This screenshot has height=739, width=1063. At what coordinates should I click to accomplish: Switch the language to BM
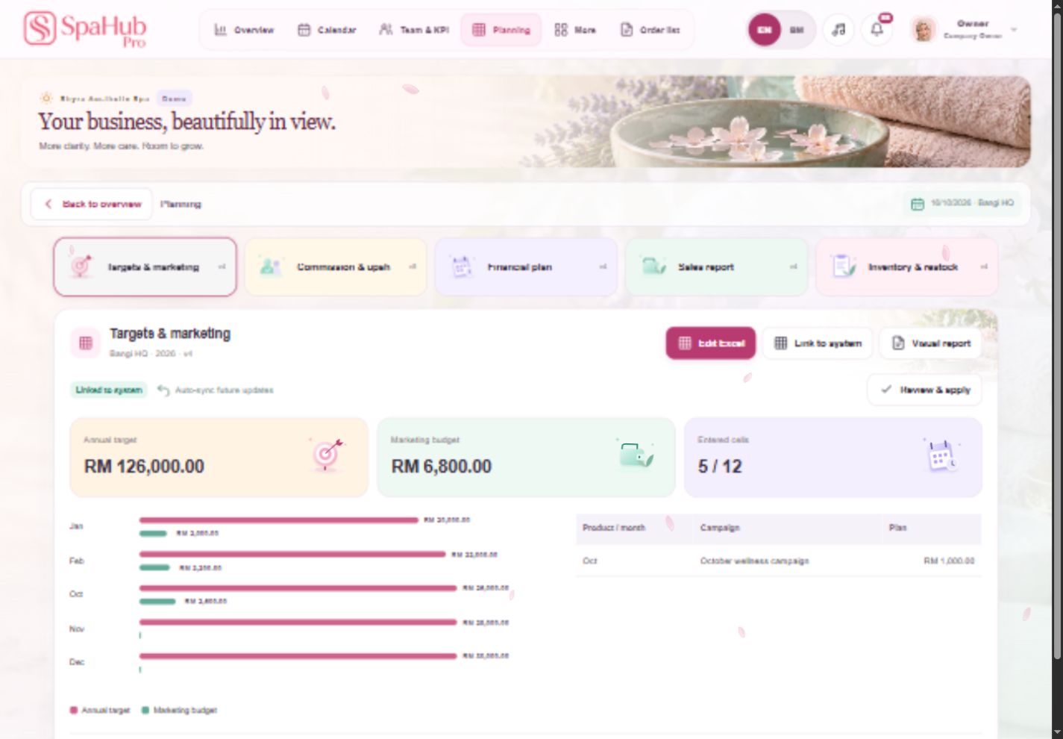point(797,30)
